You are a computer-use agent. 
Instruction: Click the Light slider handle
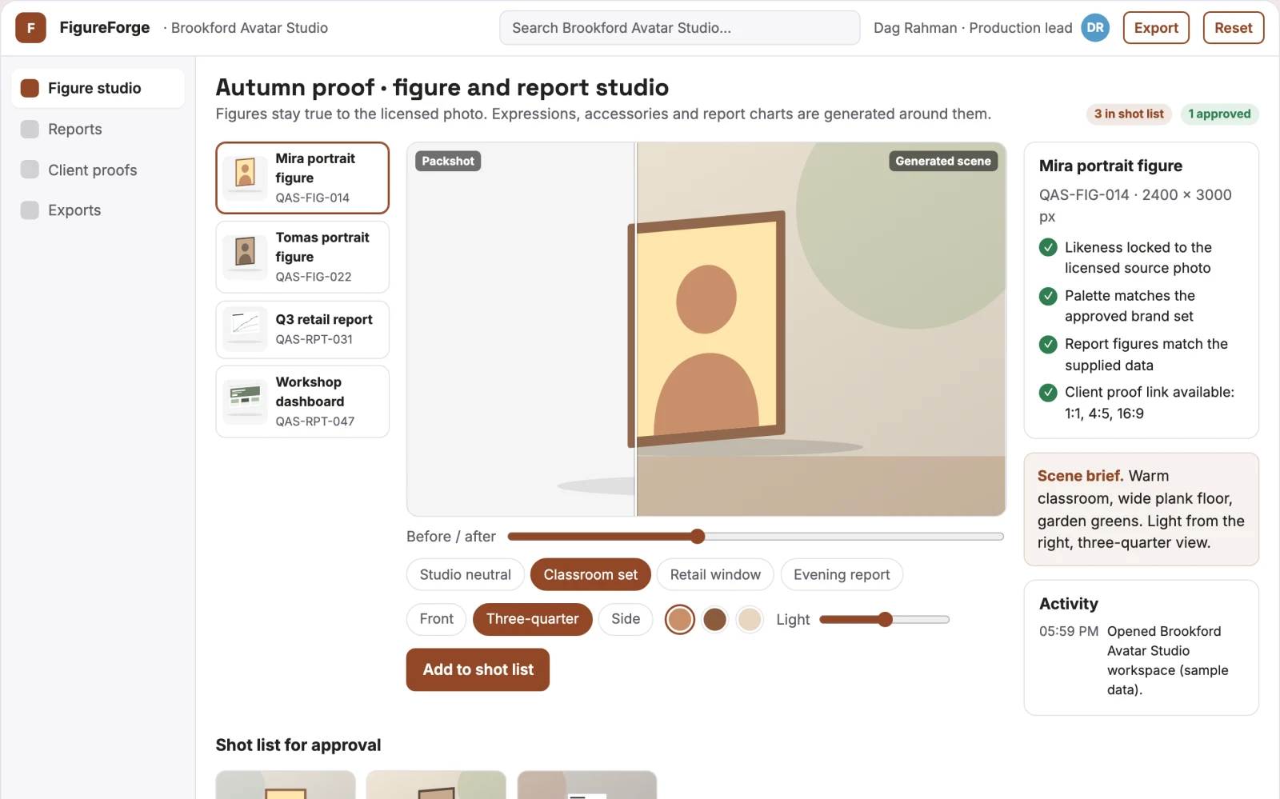tap(885, 620)
